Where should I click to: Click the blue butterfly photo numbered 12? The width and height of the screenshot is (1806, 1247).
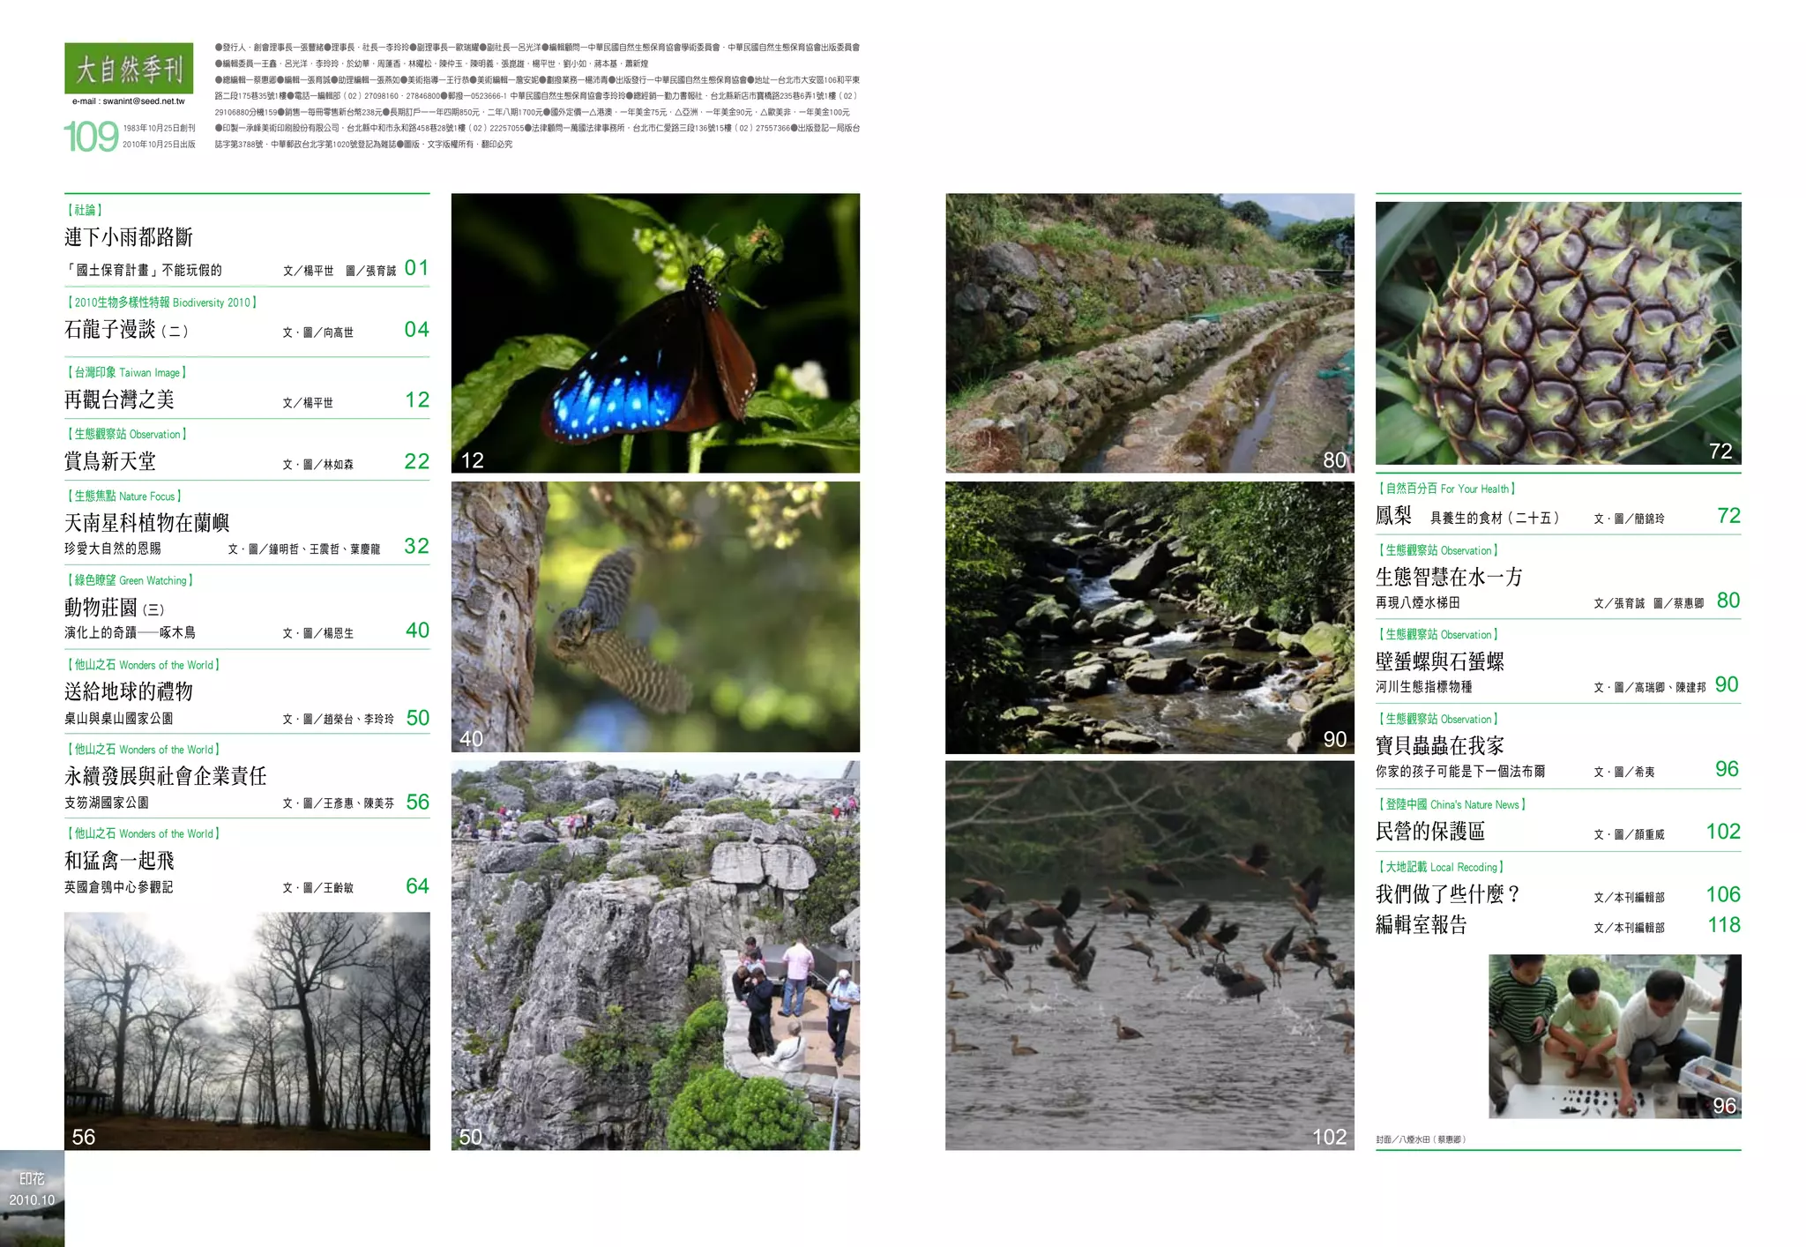[x=655, y=332]
